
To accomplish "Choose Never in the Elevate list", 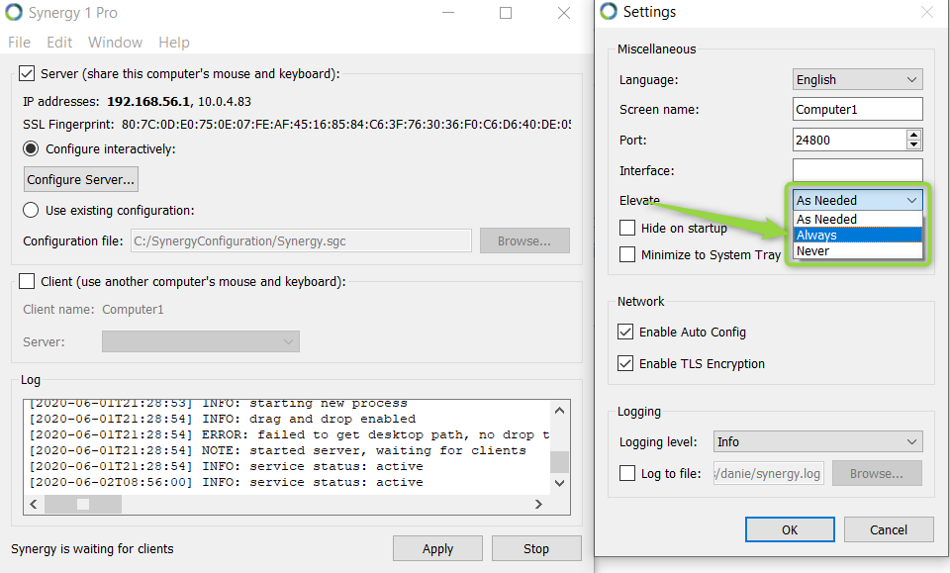I will (858, 250).
